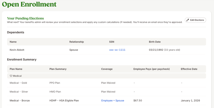Screen dimensions: 214x108
Task: Click the Effective Date column header
Action: 189,69
